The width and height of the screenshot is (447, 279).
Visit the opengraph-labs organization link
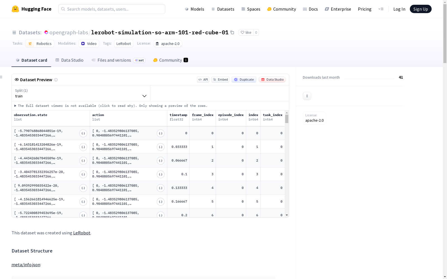click(x=69, y=32)
